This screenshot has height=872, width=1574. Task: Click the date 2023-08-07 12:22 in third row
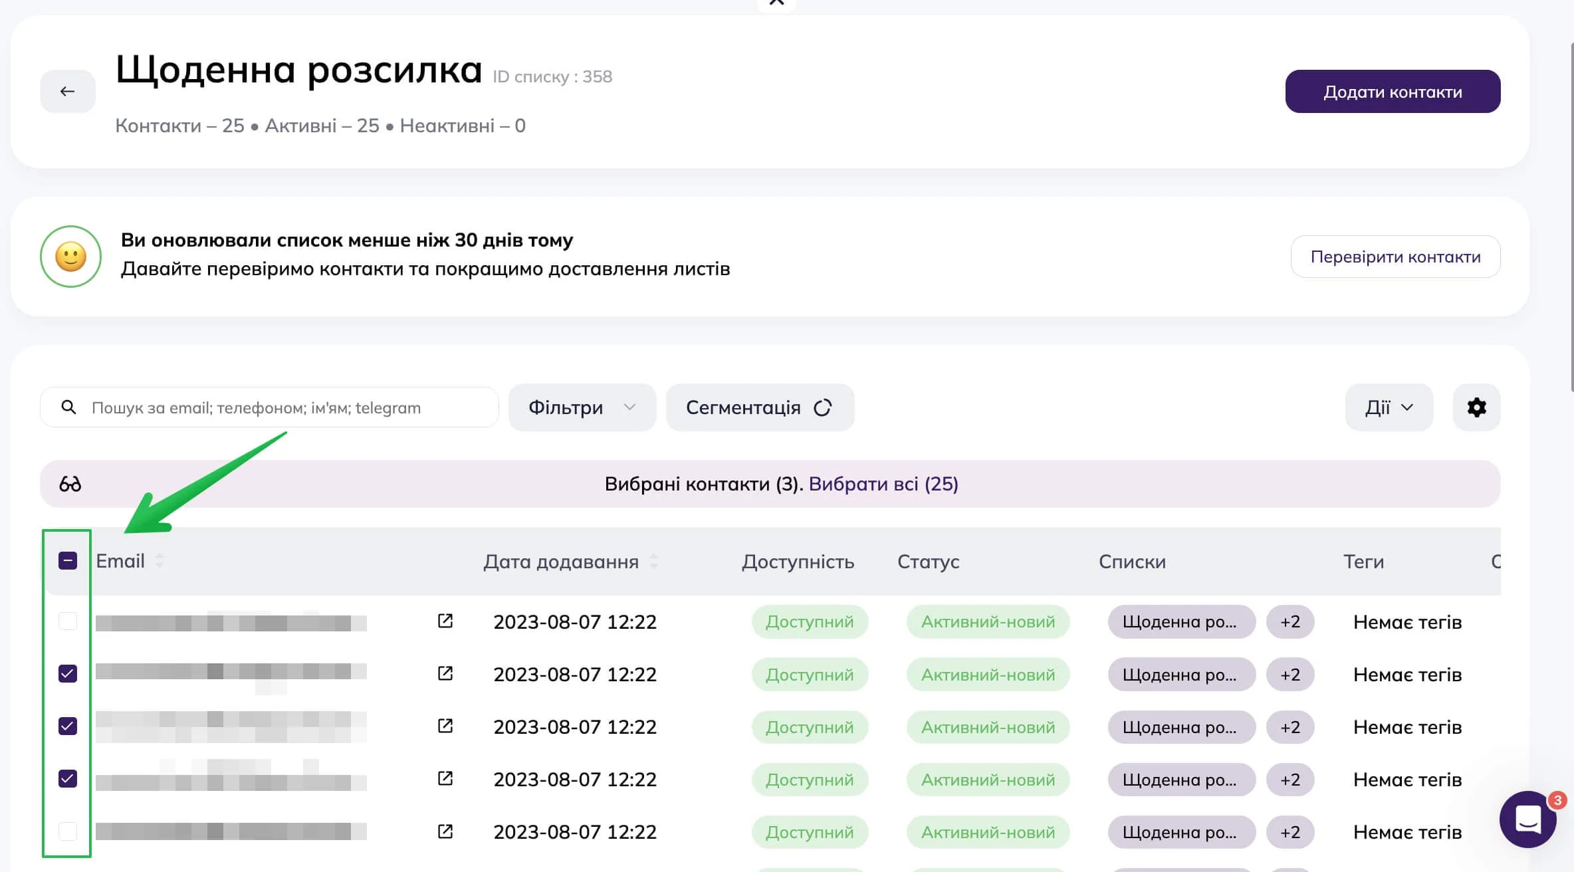[575, 726]
